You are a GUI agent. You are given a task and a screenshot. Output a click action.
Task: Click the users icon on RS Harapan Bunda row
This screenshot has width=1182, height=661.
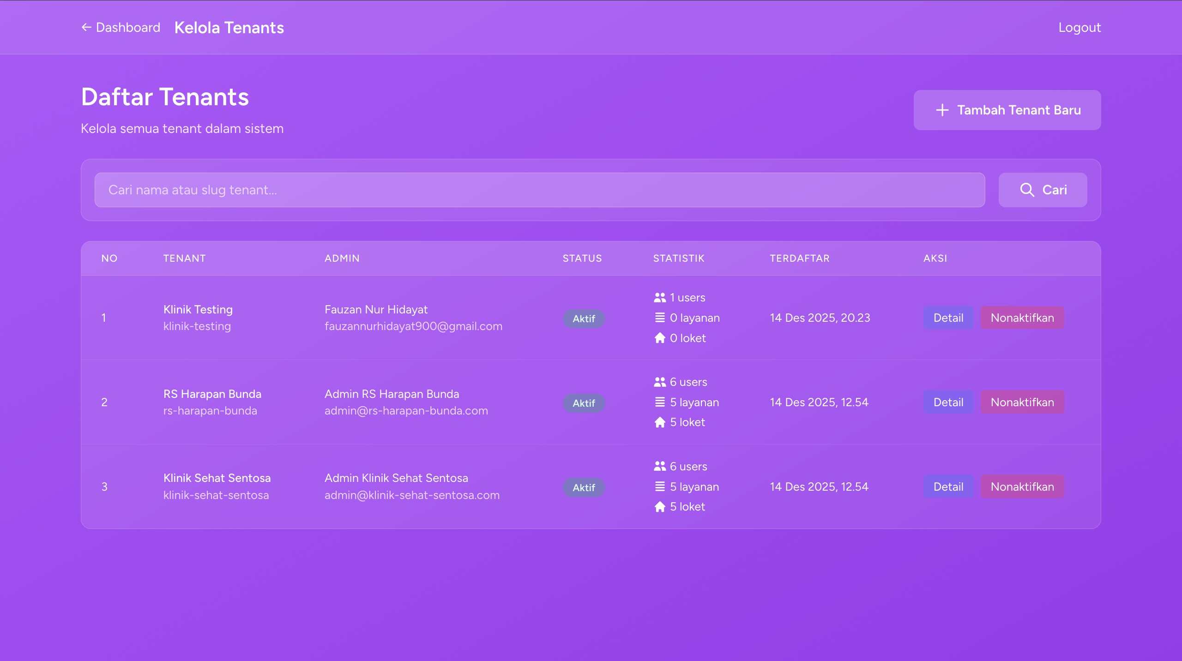660,382
